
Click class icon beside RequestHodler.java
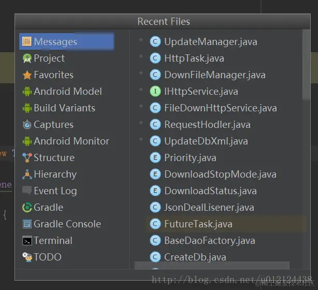(x=155, y=124)
